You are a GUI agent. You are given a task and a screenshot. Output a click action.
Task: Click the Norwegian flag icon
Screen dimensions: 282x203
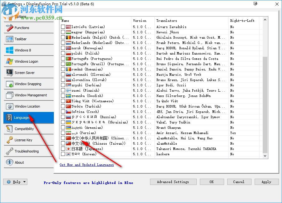tap(68, 48)
